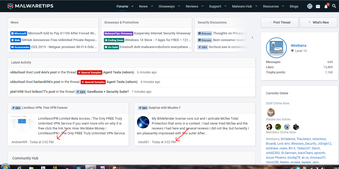Screen dimensions: 339x169
Task: Click the Ending Soon tag
Action: pyautogui.click(x=114, y=40)
